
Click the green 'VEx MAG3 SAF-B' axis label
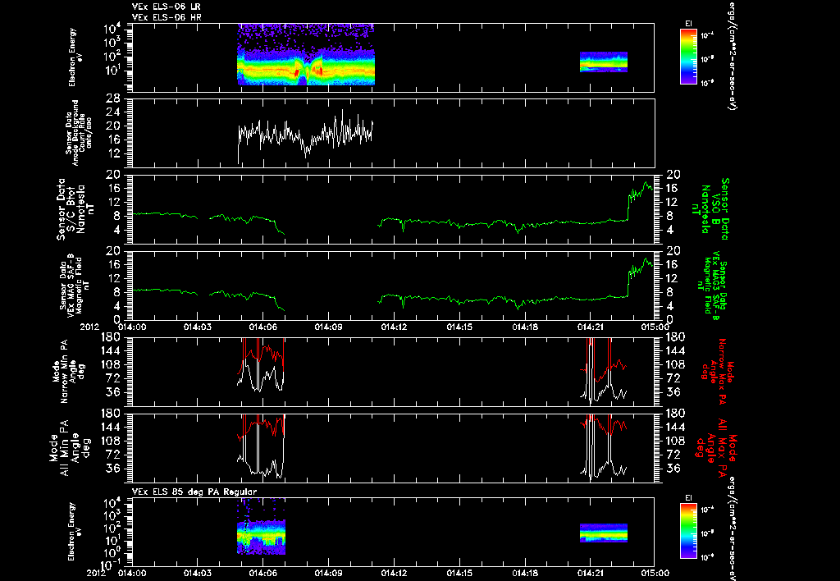tap(710, 286)
